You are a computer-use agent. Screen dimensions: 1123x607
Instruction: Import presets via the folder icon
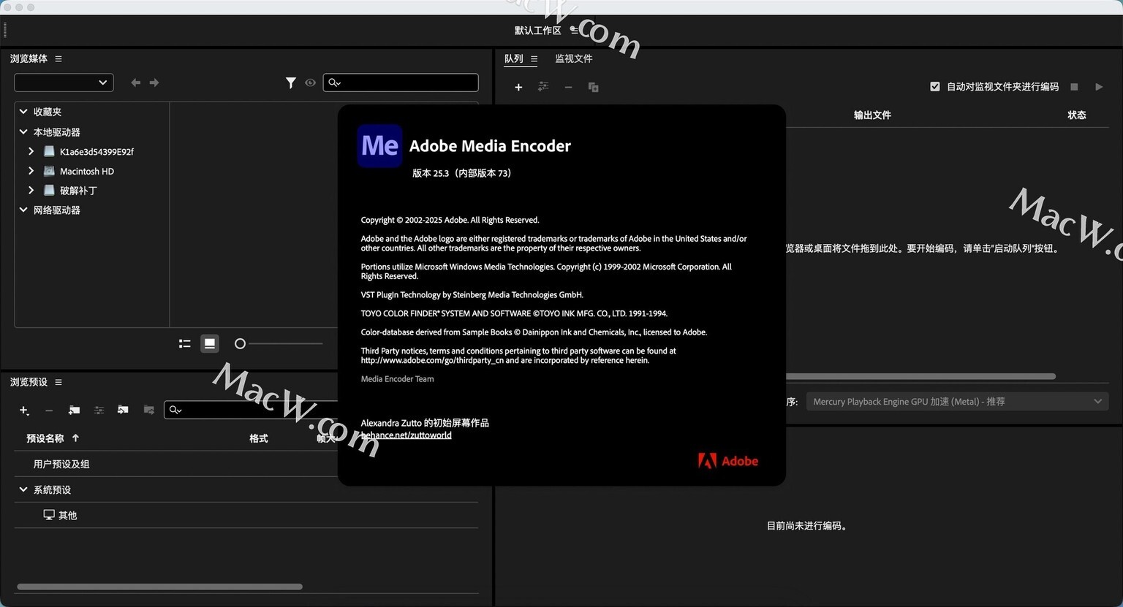point(123,411)
